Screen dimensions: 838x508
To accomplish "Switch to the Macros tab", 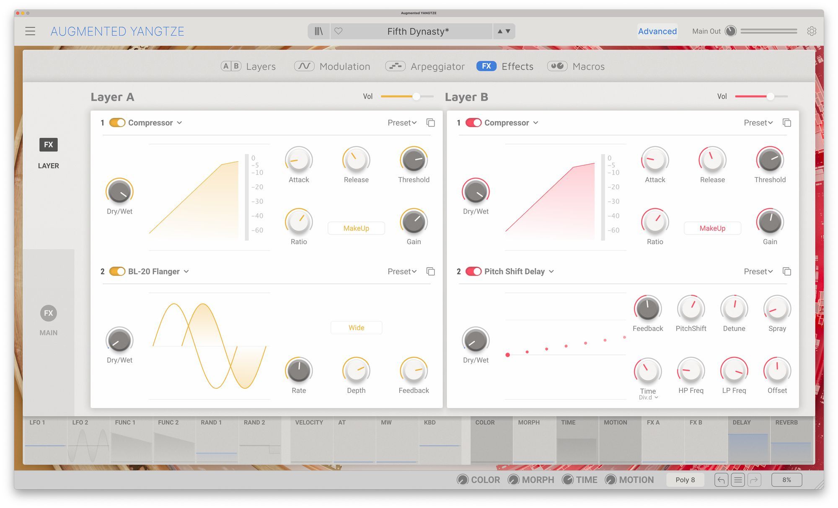I will 576,66.
